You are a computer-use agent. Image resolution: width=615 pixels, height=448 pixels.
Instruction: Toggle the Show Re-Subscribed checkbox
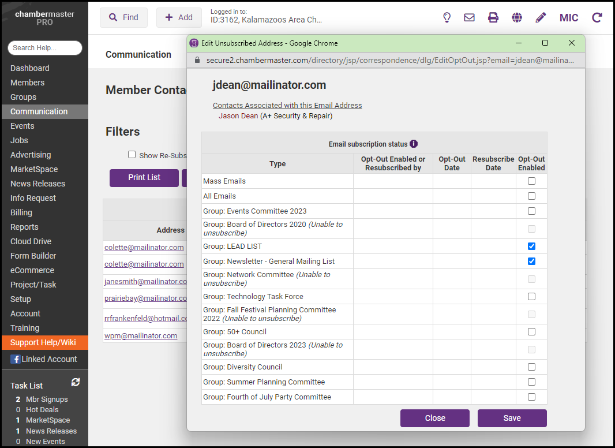132,155
